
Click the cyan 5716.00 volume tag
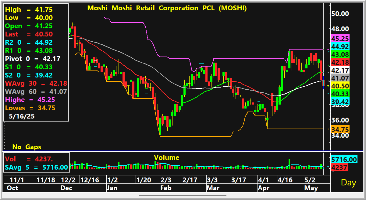tap(344, 159)
